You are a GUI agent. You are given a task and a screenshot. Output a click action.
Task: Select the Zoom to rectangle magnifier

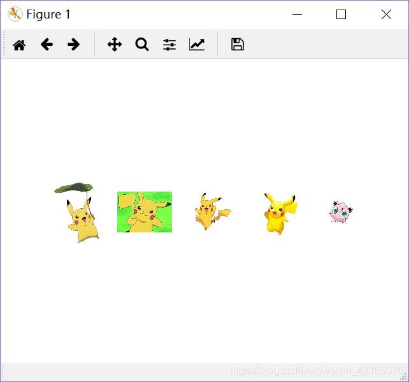tap(142, 45)
